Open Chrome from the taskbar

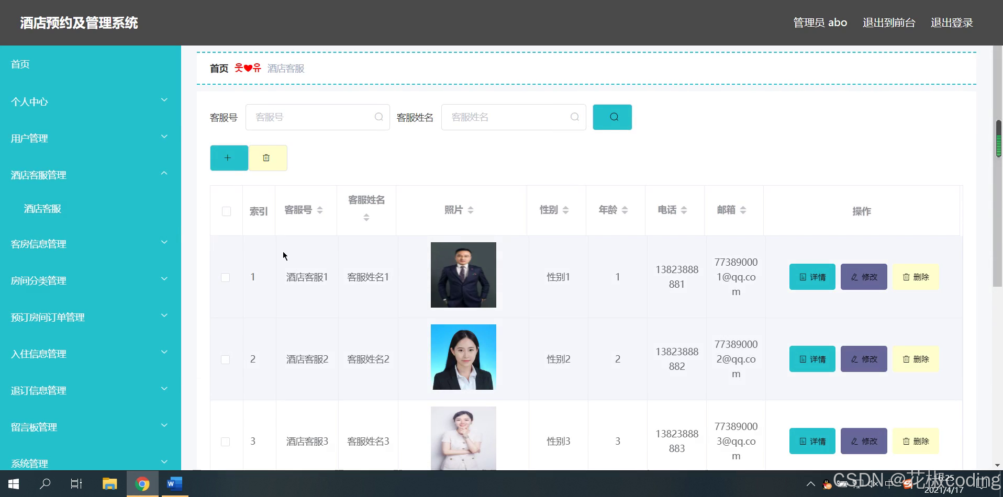142,483
